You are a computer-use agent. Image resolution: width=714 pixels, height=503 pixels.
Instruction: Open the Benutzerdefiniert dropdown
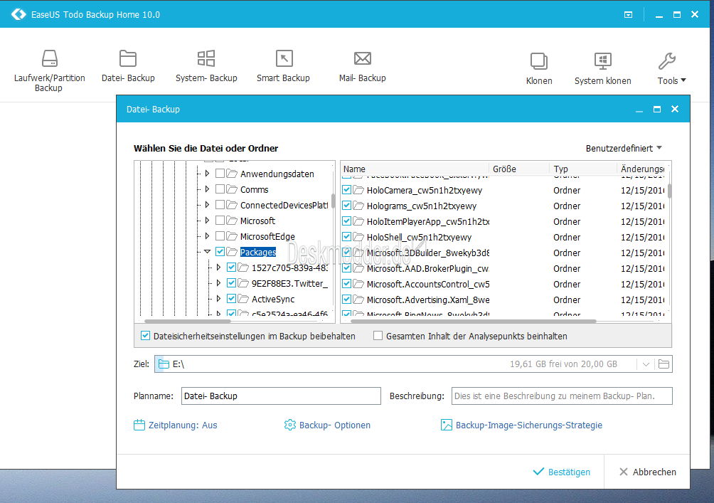624,149
